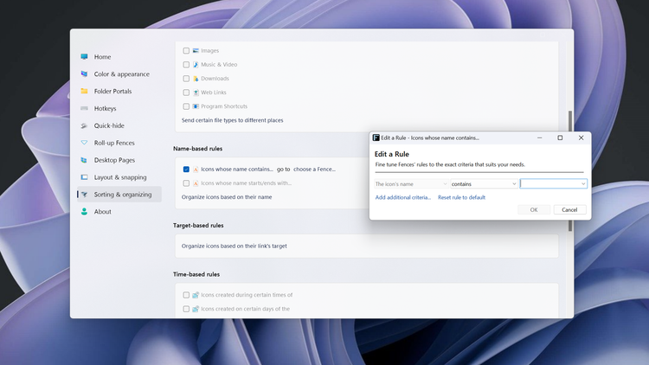Screen dimensions: 649x365
Task: Tick the Web Links file type checkbox
Action: [186, 92]
